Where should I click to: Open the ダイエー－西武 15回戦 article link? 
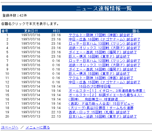pos(102,52)
